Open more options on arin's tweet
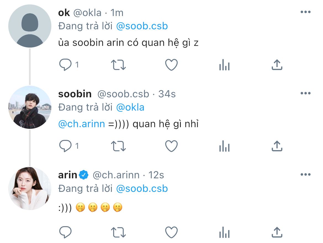 pos(305,174)
